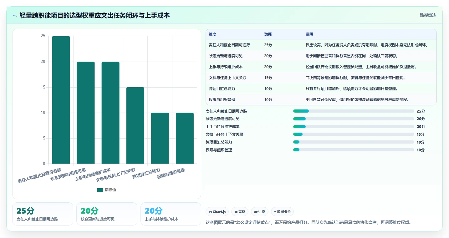Click the 文档与任务上下文关联 progress bar
The width and height of the screenshot is (449, 238).
click(x=354, y=134)
